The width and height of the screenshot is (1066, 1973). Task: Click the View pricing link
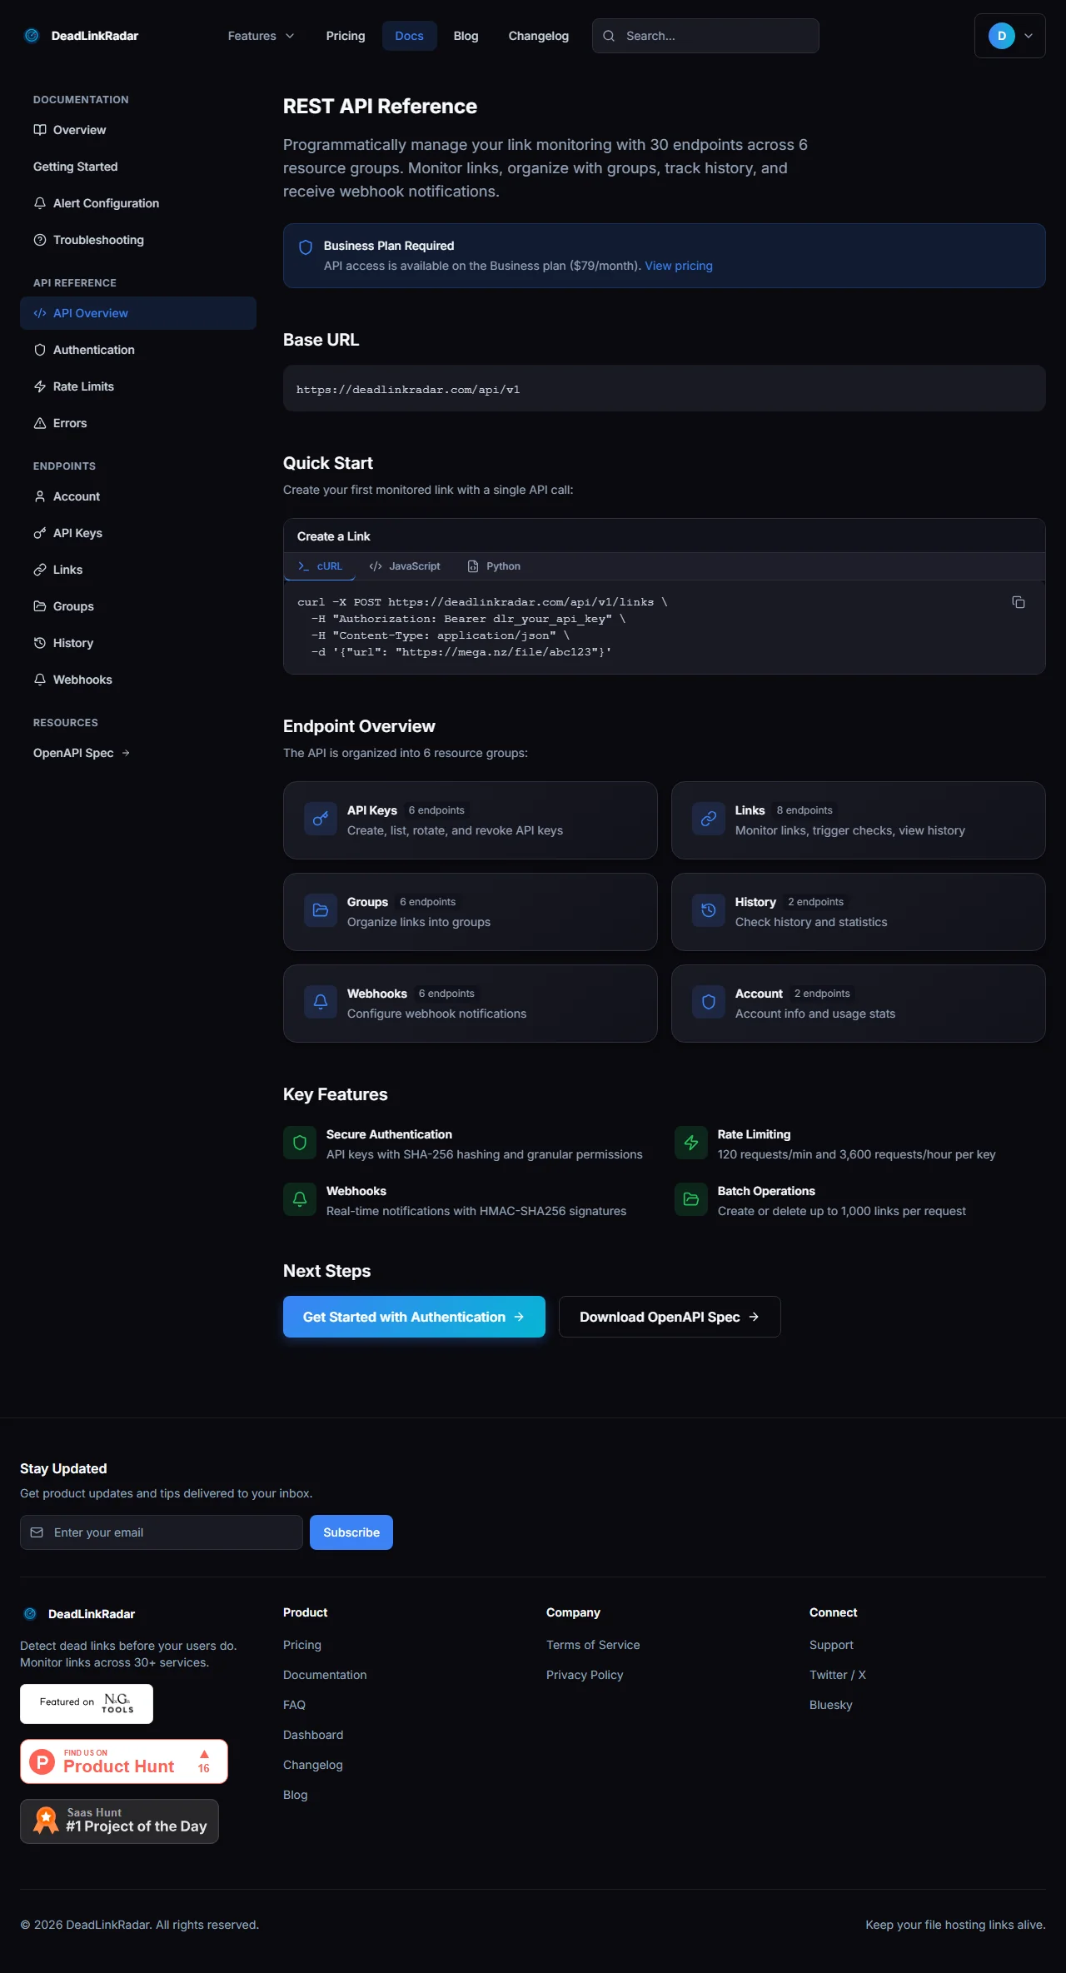[x=678, y=266]
